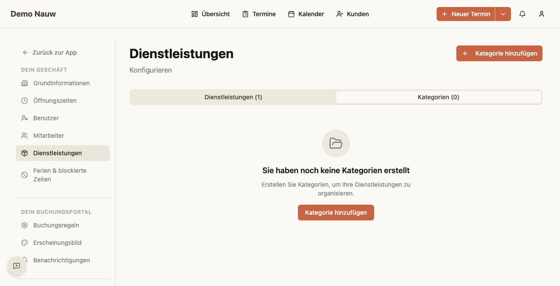The image size is (560, 286).
Task: Click the Demo Nauw logo text
Action: pos(33,14)
